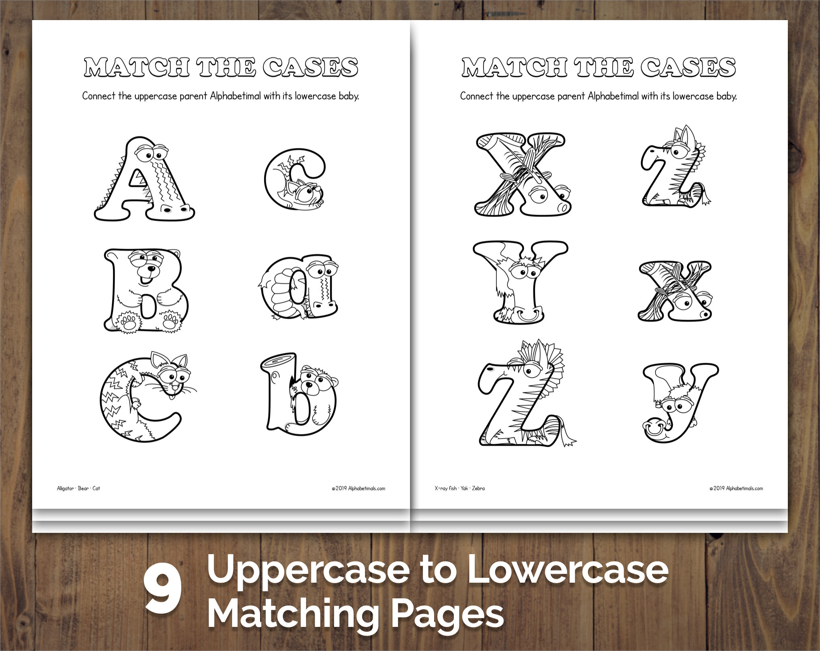This screenshot has width=820, height=651.
Task: Open the right page Alphabetimals.com copyright link
Action: [736, 489]
